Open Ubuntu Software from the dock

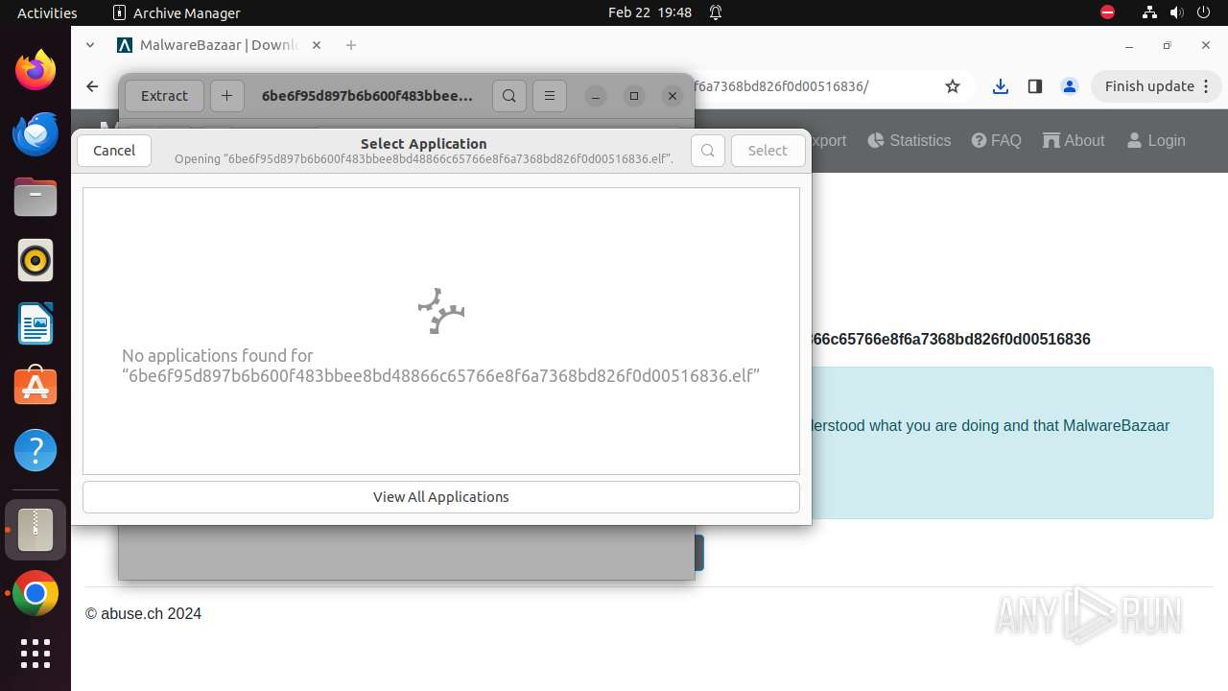point(35,387)
